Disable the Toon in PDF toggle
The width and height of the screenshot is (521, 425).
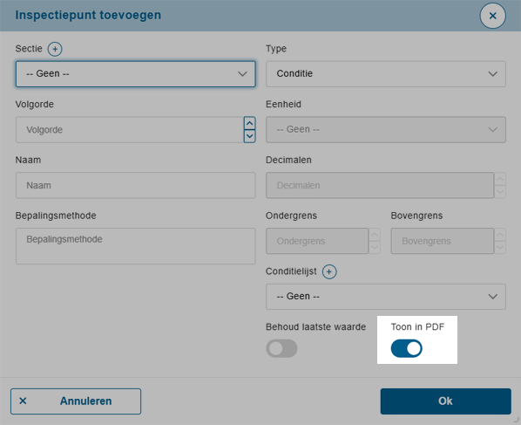pos(406,348)
